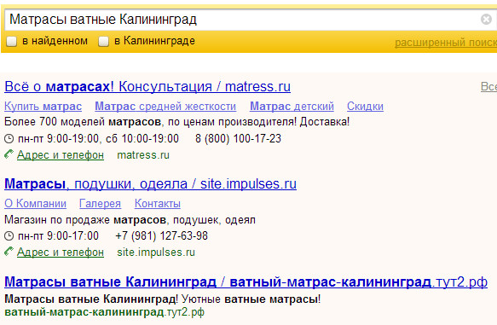Click the clock icon next to 'пн-пт 9:00-19:00, сб 10:00-19:00'

(x=9, y=138)
